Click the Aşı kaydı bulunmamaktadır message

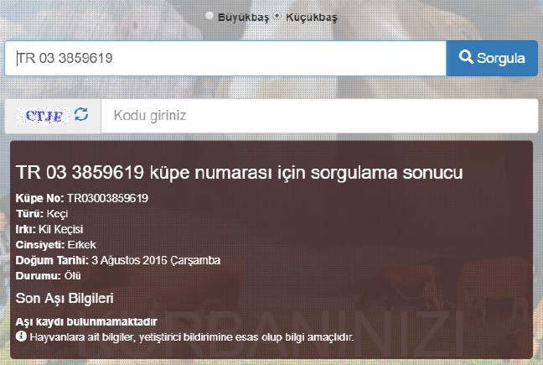click(x=86, y=321)
